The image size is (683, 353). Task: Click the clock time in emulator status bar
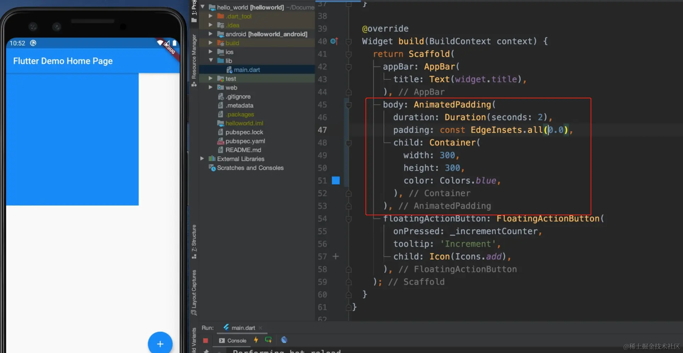pyautogui.click(x=17, y=43)
